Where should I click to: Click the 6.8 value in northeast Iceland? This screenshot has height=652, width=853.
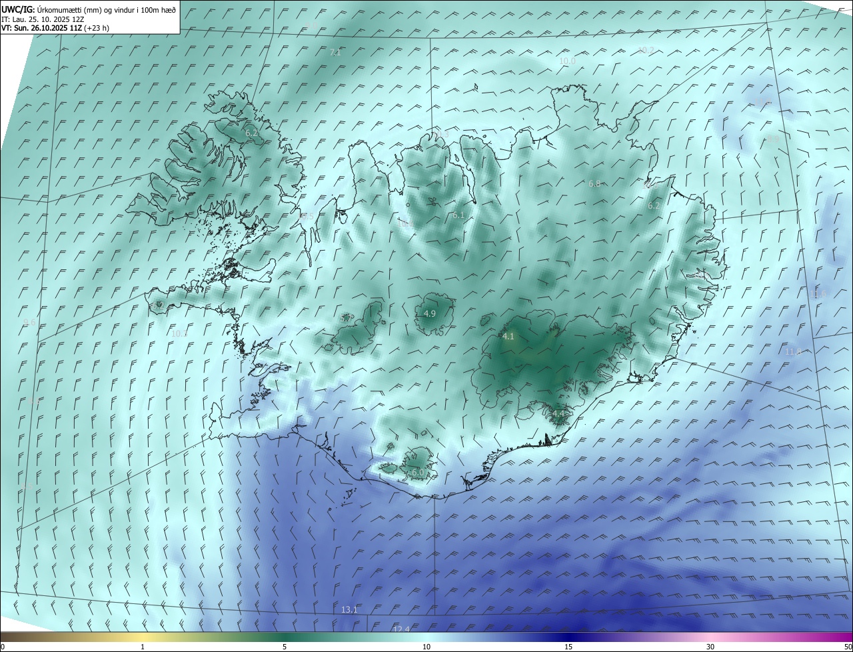[x=594, y=183]
